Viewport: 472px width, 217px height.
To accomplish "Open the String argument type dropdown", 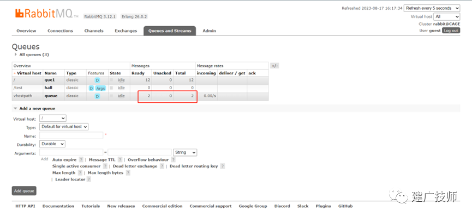I will coord(185,152).
